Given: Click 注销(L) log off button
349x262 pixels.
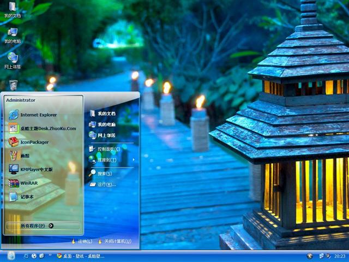Looking at the screenshot, I should point(82,241).
